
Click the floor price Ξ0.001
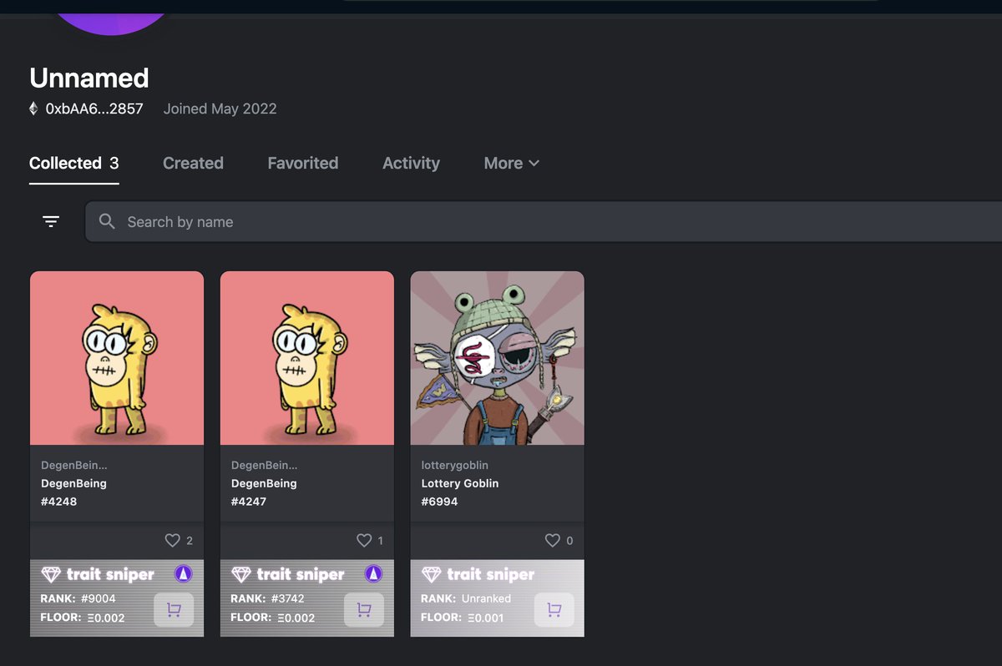[x=486, y=618]
